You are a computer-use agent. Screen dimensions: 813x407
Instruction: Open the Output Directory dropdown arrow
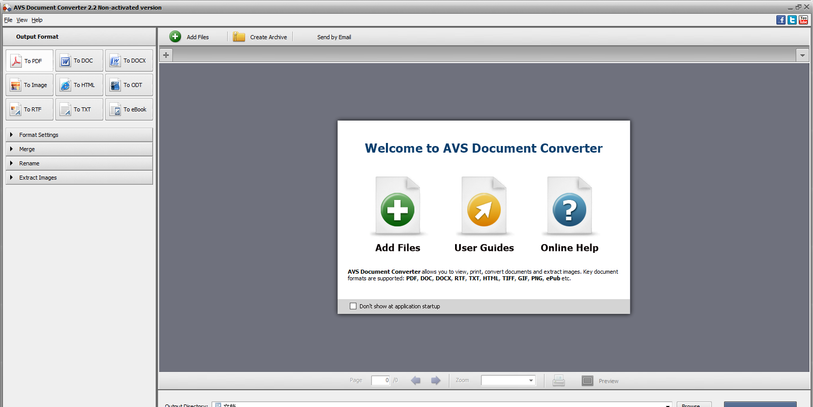668,405
